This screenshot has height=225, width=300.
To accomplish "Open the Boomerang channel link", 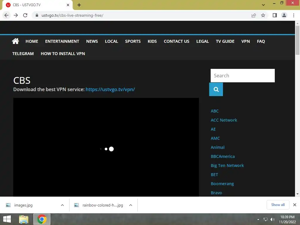I will coord(222,184).
